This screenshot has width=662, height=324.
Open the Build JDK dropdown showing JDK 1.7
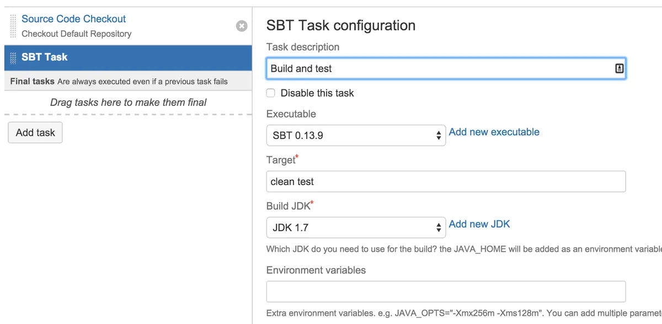pos(356,227)
